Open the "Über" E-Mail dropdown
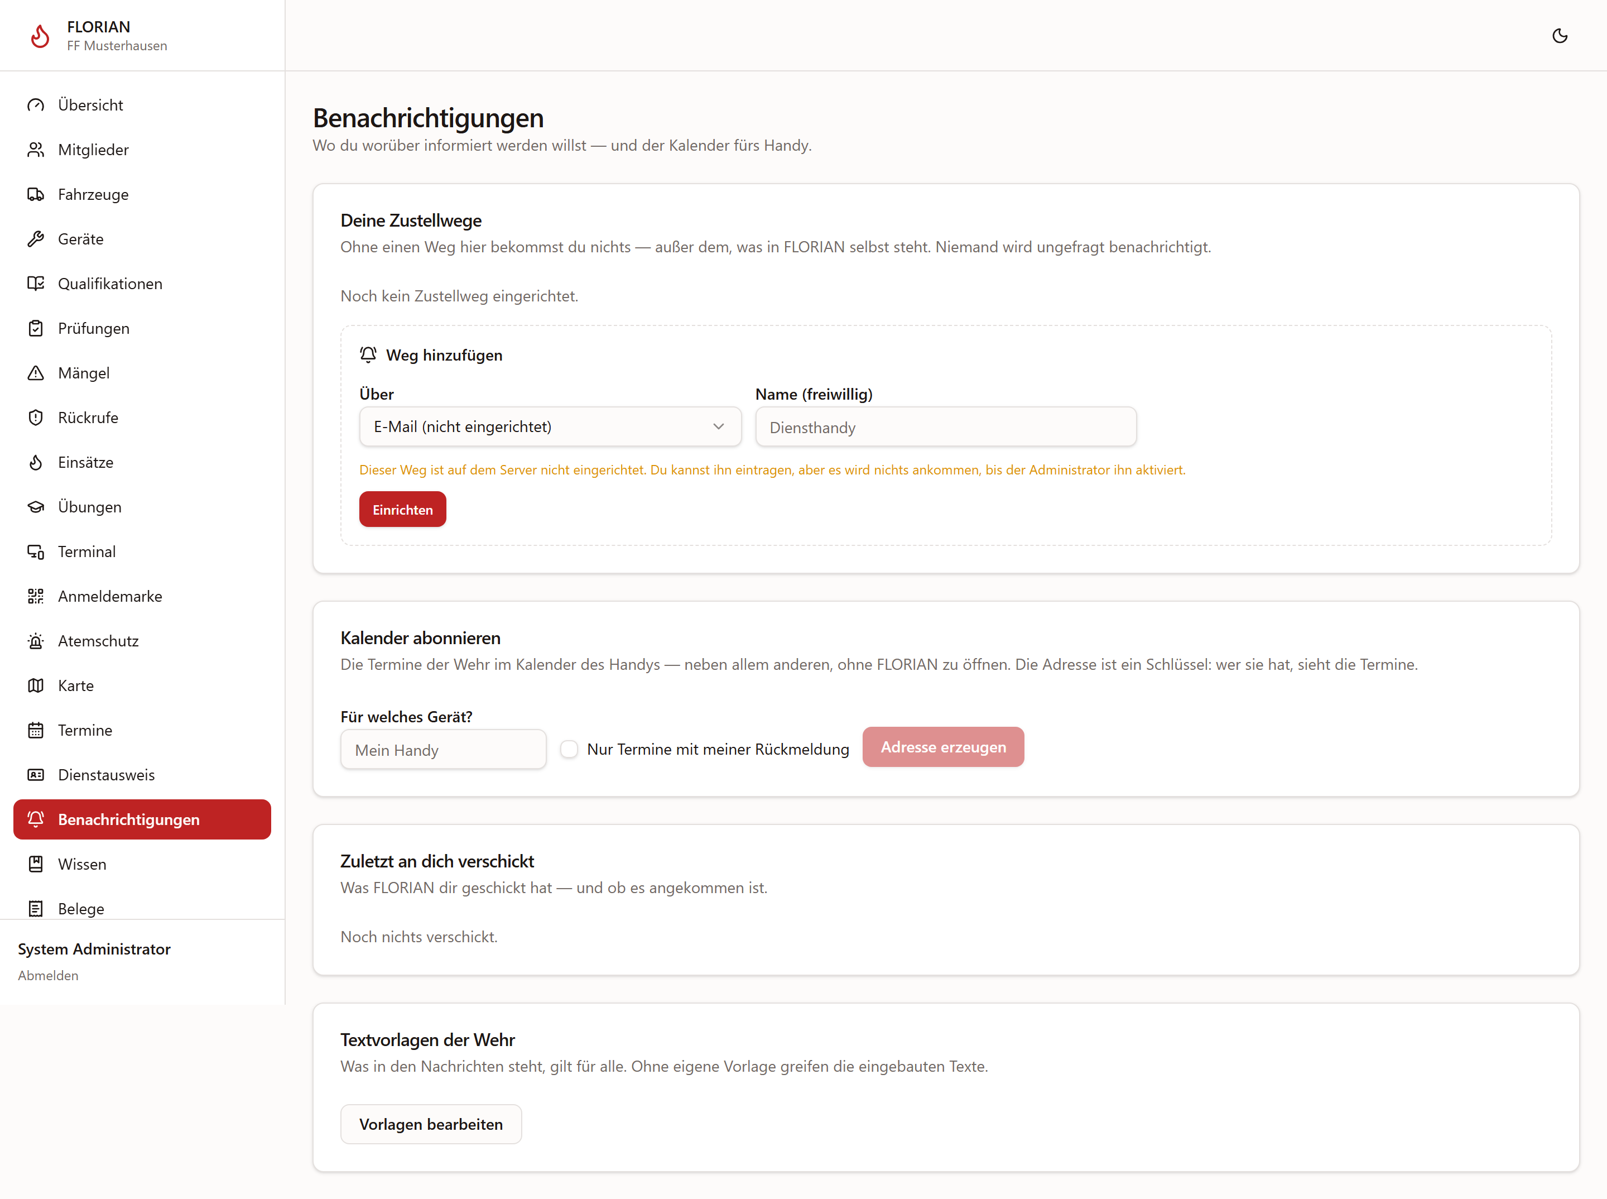The image size is (1607, 1199). pos(550,427)
